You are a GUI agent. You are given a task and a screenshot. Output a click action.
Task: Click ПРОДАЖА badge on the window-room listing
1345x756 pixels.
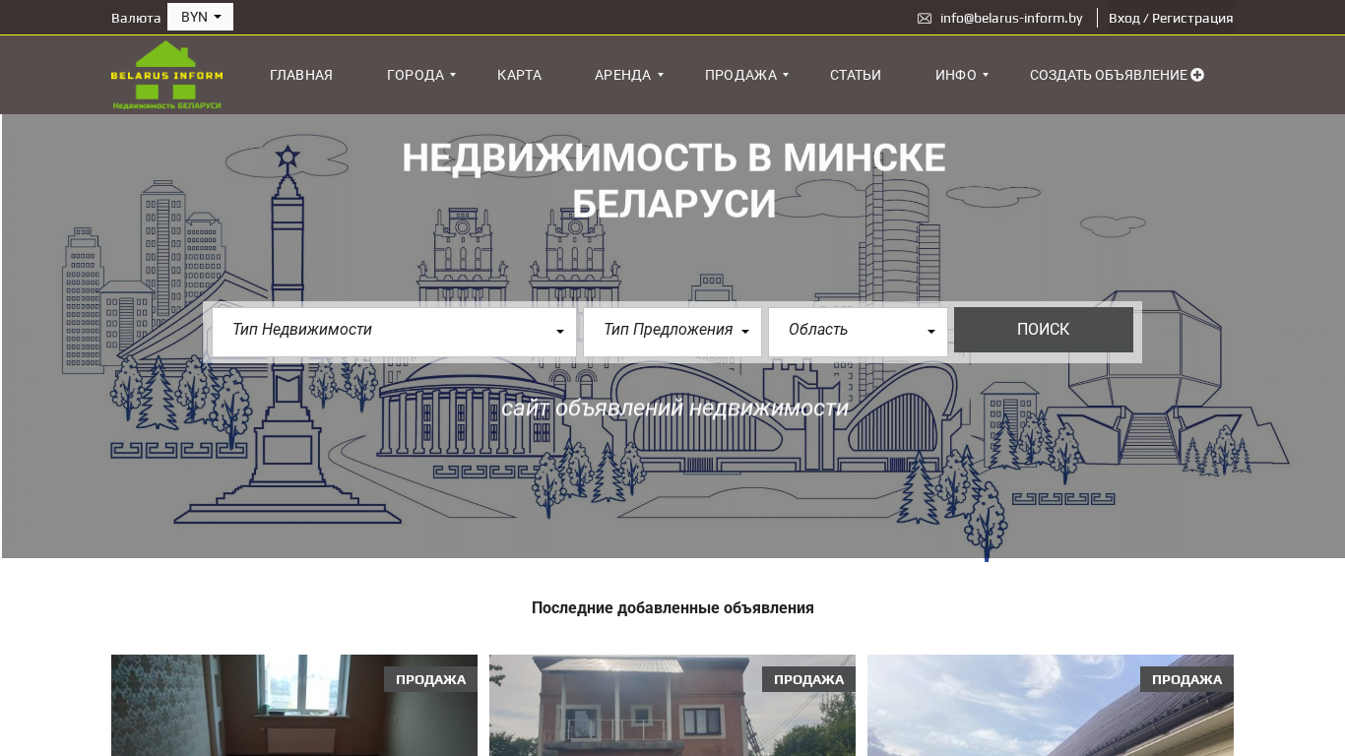(x=430, y=679)
